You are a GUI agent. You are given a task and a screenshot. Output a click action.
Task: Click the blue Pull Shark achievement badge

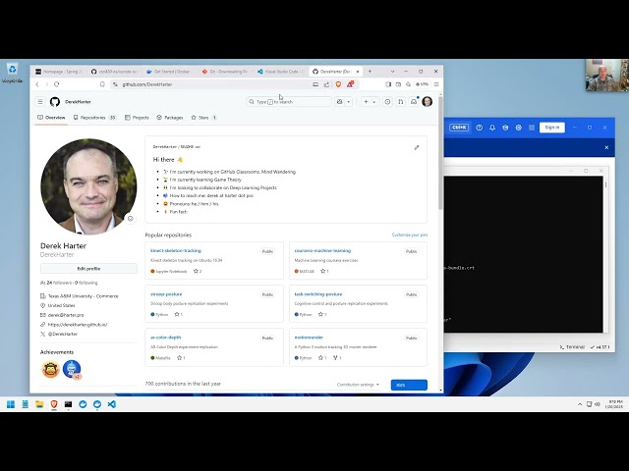pos(72,369)
